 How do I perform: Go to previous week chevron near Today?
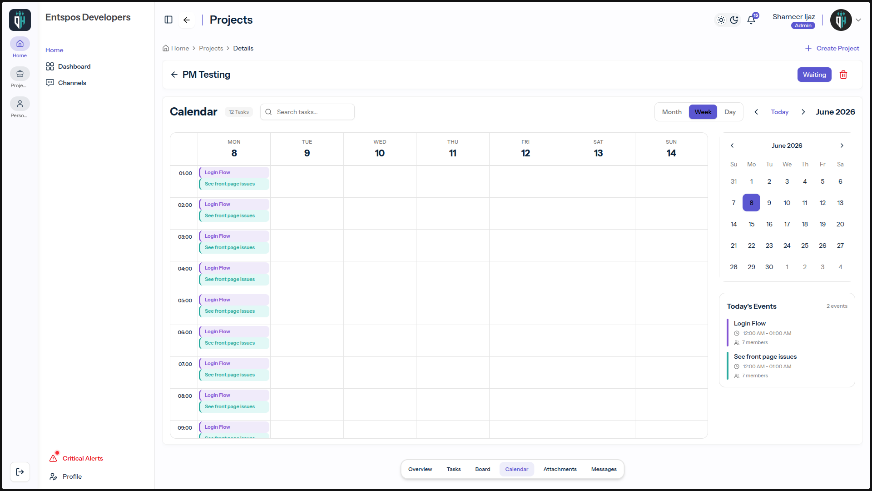756,112
